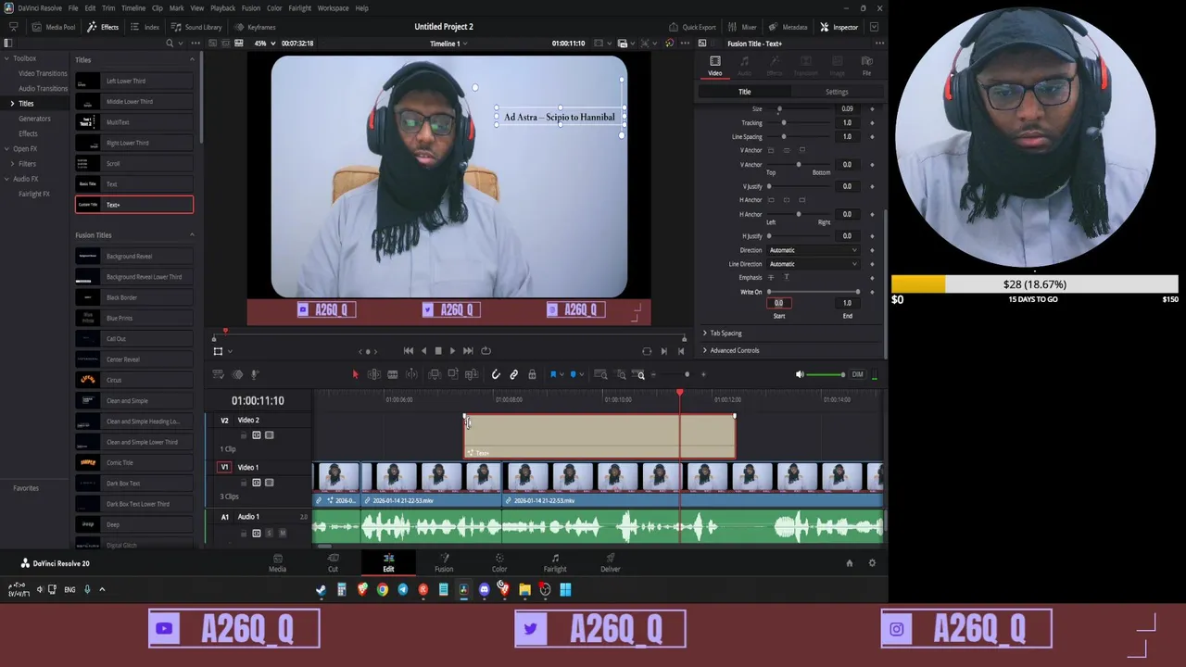
Task: Open the Marker color dropdown arrow
Action: tap(582, 374)
